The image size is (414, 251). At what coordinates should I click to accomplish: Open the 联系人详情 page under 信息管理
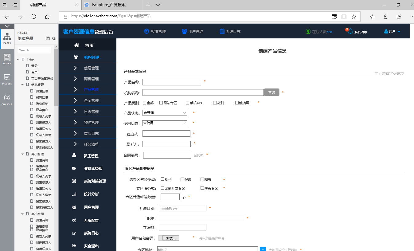pos(43,135)
